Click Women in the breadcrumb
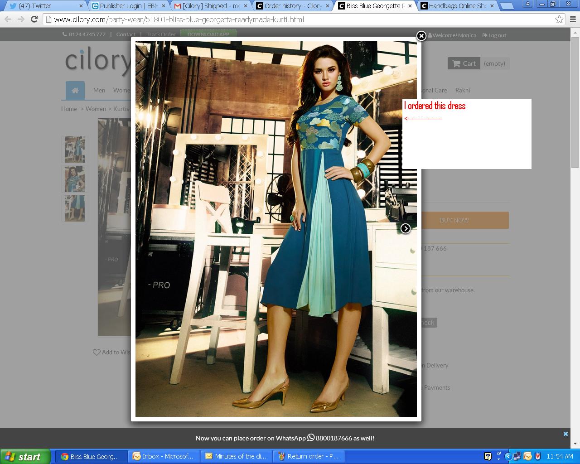The height and width of the screenshot is (464, 580). click(96, 109)
